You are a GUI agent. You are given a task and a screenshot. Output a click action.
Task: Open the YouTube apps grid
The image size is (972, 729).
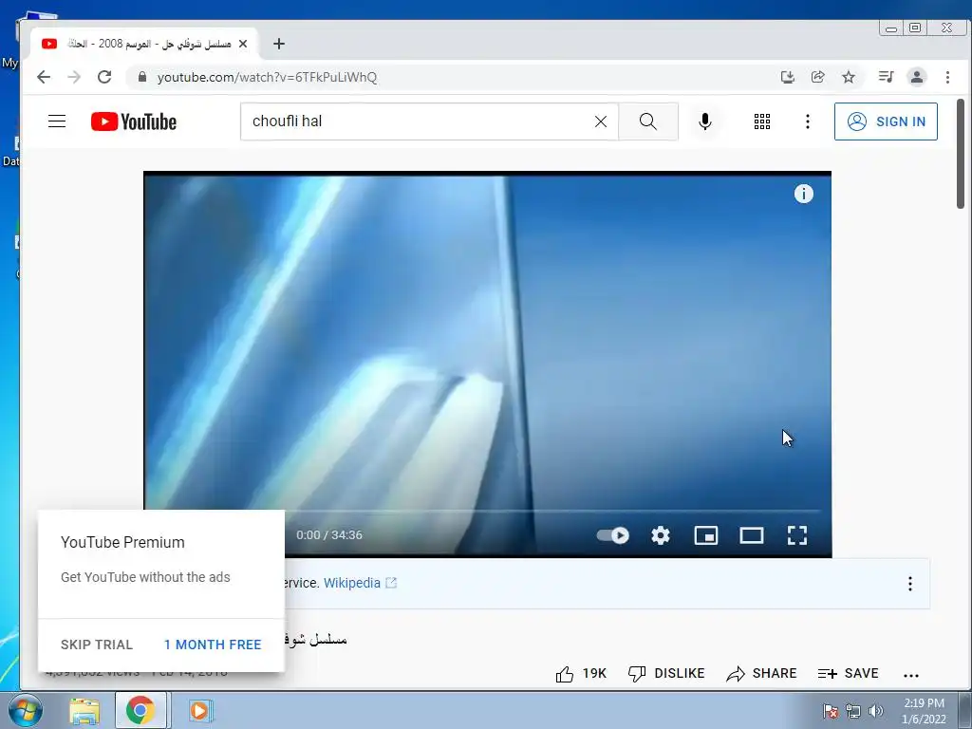(762, 121)
